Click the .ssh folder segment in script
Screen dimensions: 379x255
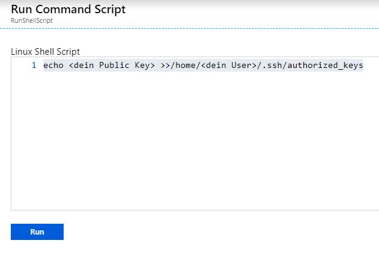coord(273,65)
